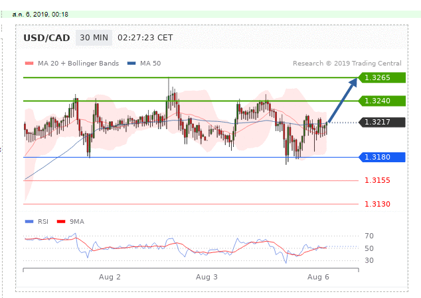Click the red MA 20 legend swatch

(29, 64)
